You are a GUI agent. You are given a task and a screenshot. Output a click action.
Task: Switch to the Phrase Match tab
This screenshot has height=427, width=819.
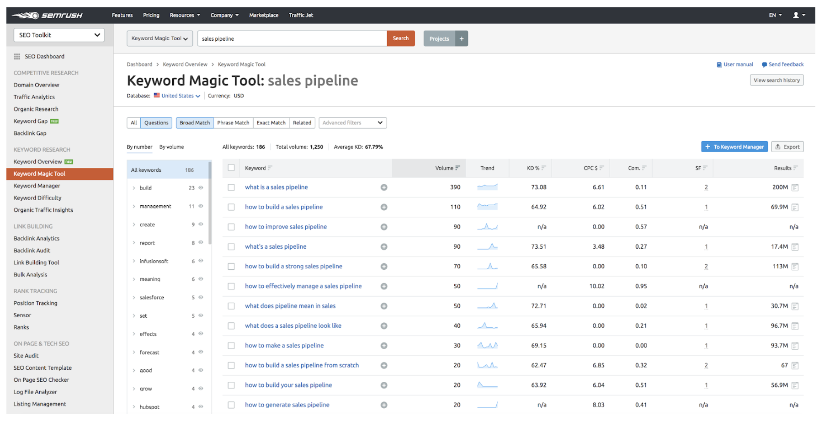[233, 123]
